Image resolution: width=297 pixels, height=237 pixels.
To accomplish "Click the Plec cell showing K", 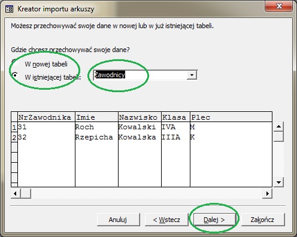I will pos(231,137).
